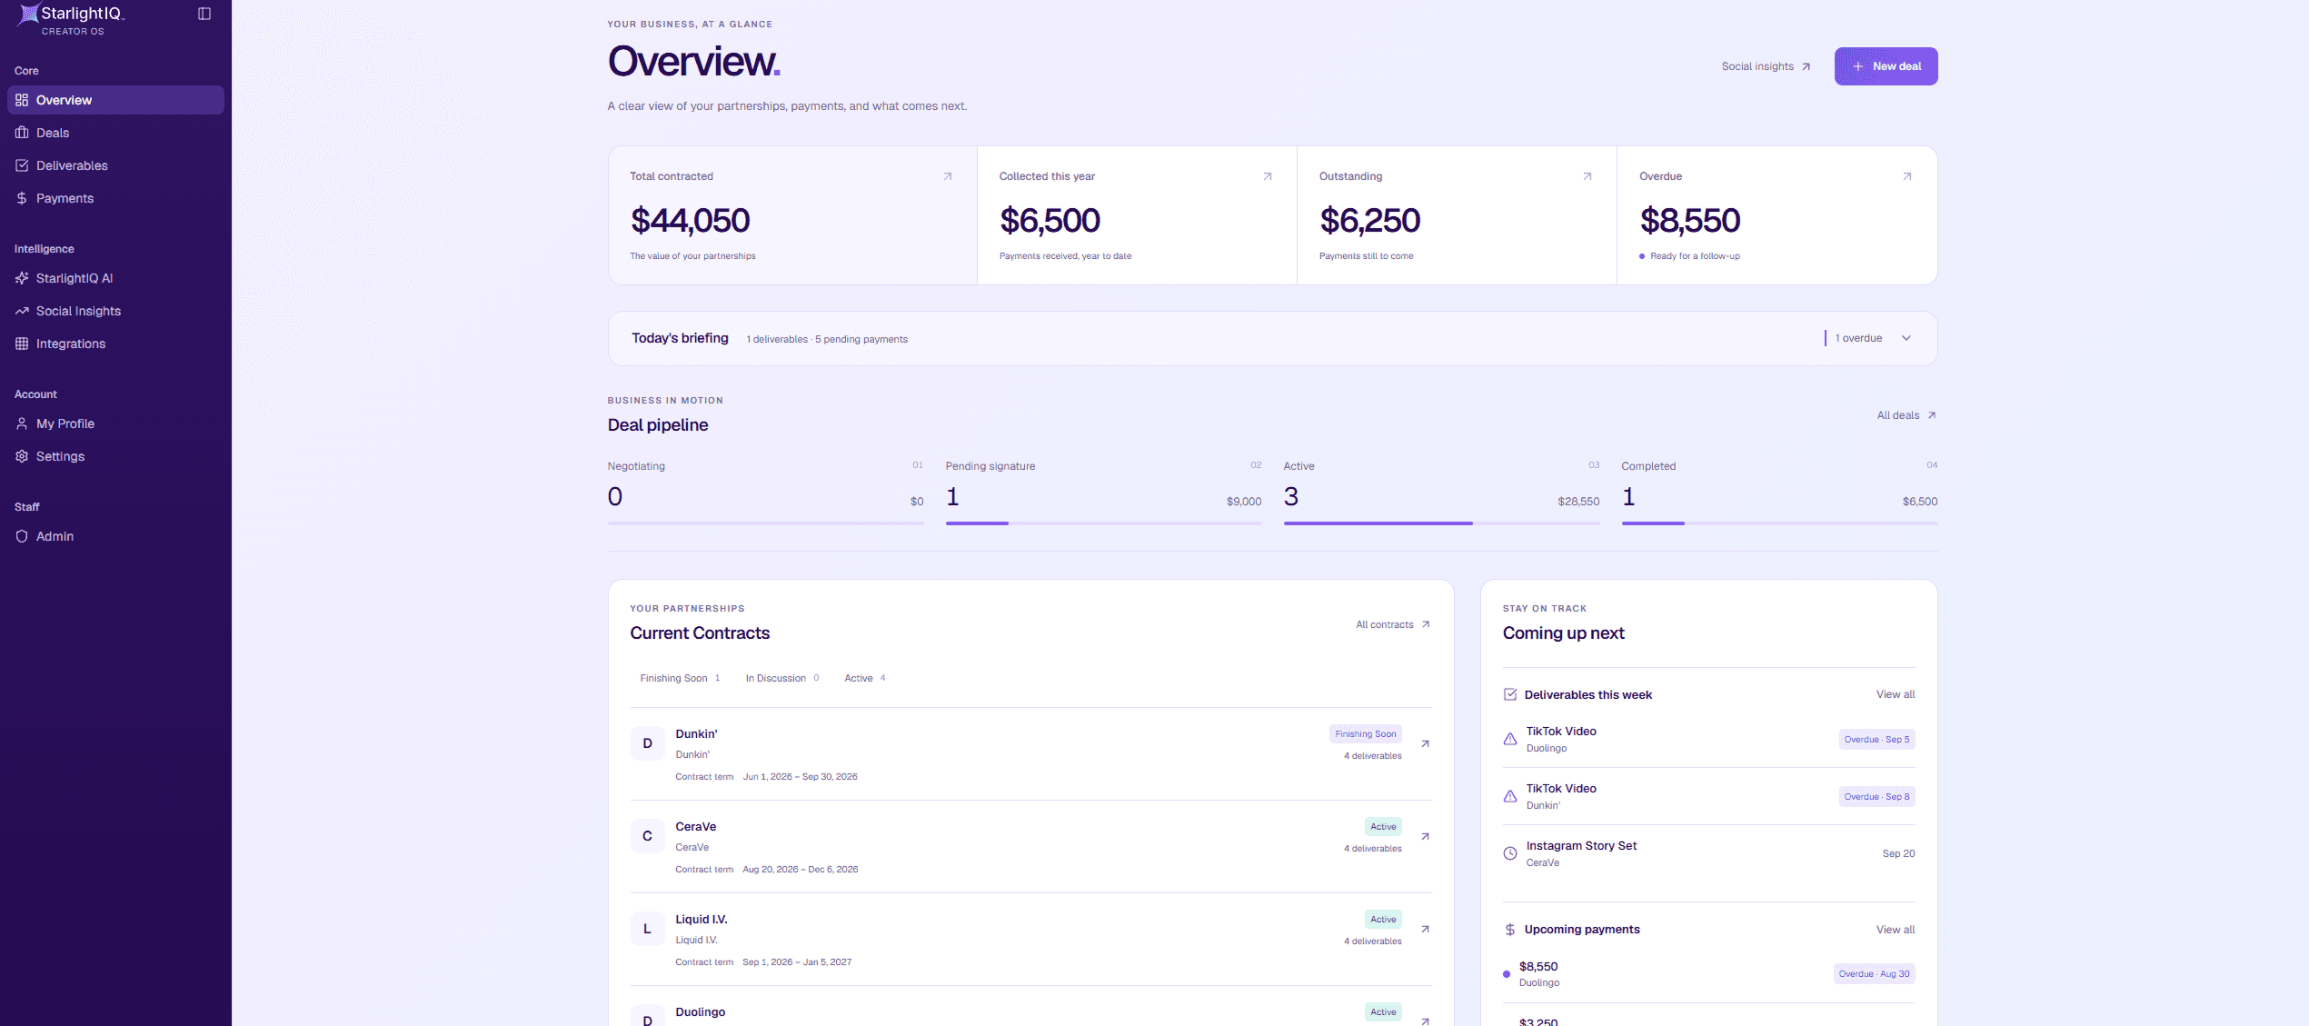Click the Deals briefcase icon
This screenshot has height=1026, width=2309.
22,133
